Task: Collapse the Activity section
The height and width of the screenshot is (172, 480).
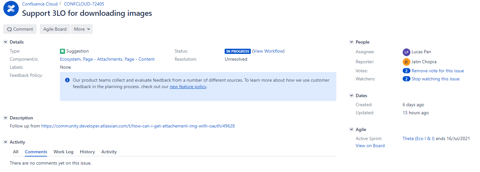Action: point(5,142)
